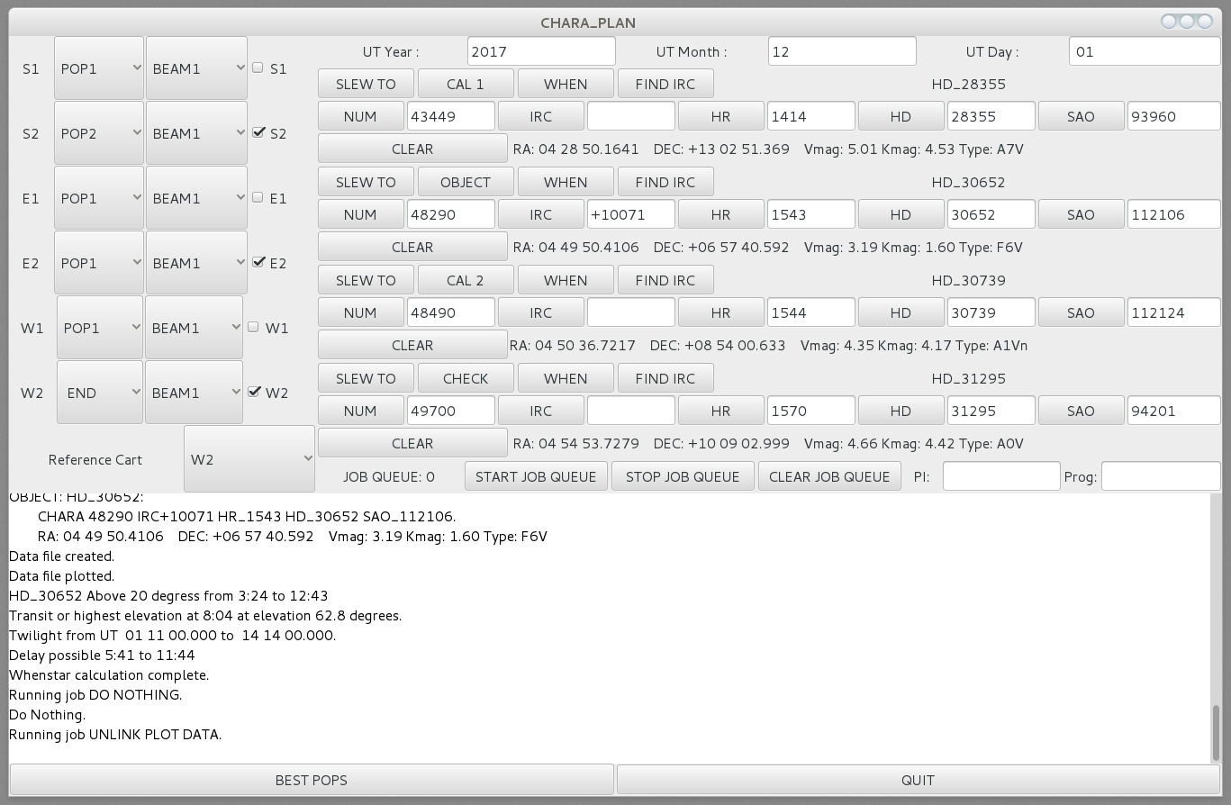
Task: Open the E2 POP1 dropdown
Action: point(99,263)
